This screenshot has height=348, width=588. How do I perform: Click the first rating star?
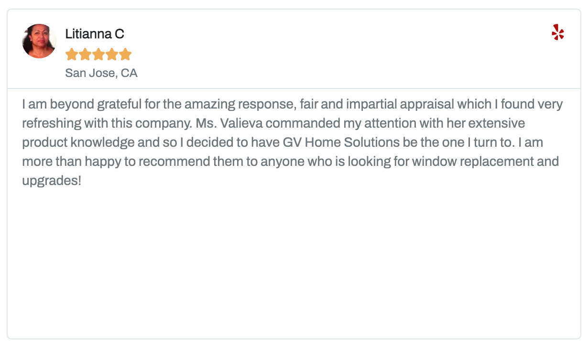tap(72, 54)
